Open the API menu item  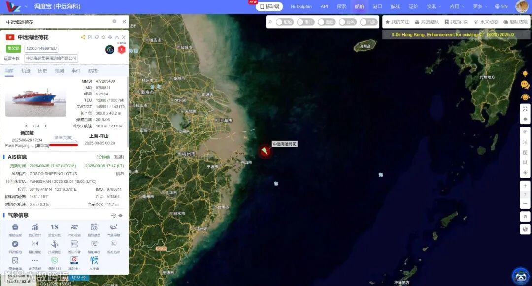point(324,6)
